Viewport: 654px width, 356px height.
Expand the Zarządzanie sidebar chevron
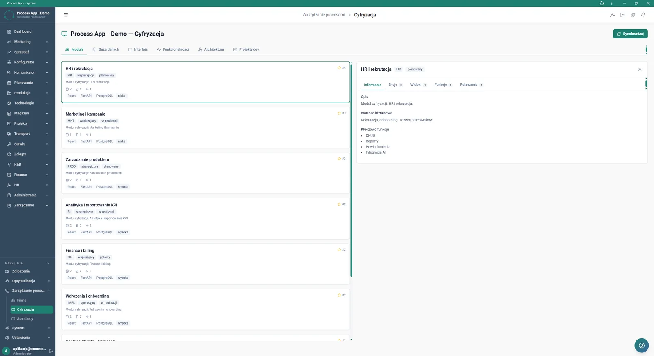tap(47, 205)
